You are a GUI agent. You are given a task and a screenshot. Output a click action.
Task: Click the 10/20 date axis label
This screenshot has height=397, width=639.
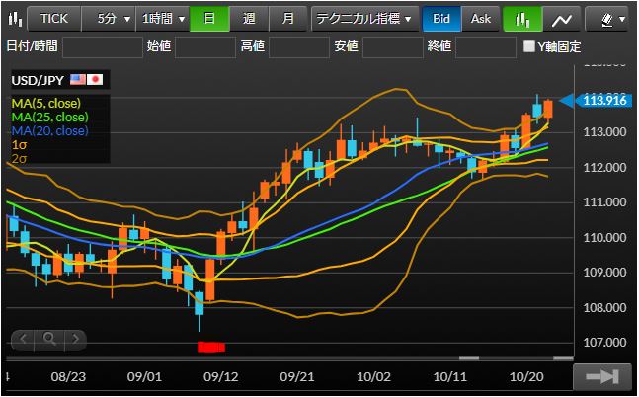click(x=526, y=377)
